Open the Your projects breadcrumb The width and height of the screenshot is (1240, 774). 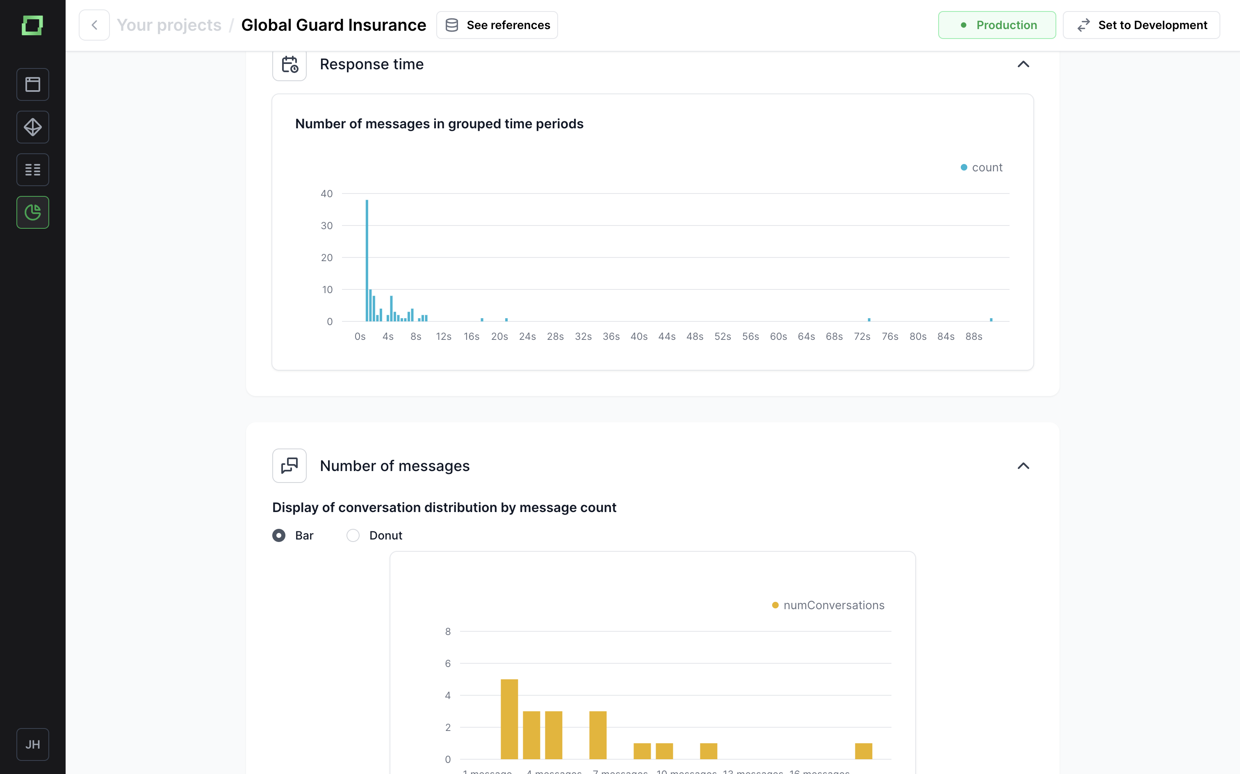point(169,25)
